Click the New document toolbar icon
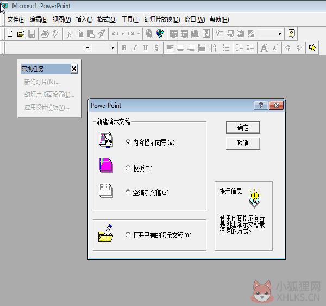Screen dimensions: 326x306 click(10, 34)
